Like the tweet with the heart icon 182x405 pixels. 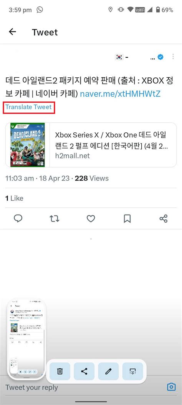pyautogui.click(x=91, y=219)
